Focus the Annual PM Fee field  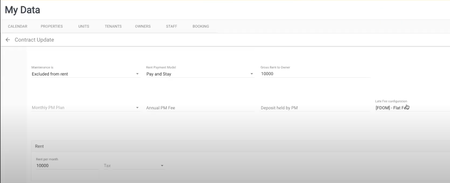[200, 108]
